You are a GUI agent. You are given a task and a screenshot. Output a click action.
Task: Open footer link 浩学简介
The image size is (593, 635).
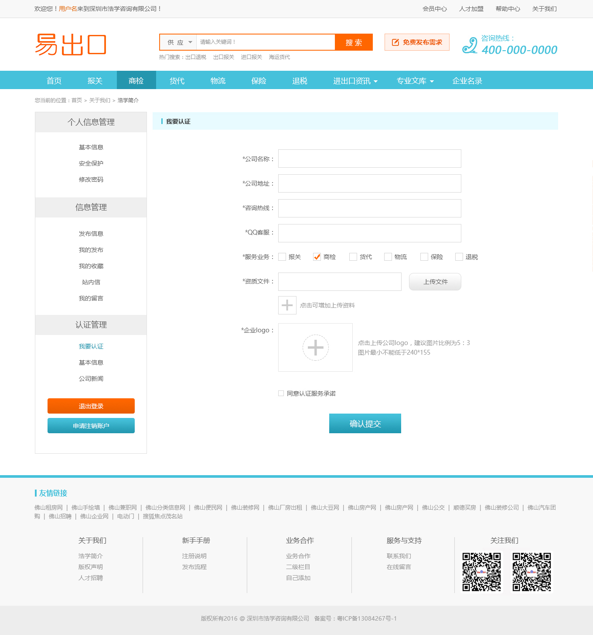[91, 556]
